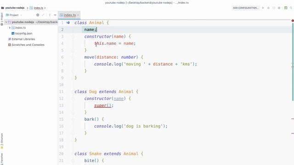The width and height of the screenshot is (294, 165).
Task: Click the 'Animal' class name on line 1
Action: coord(96,22)
